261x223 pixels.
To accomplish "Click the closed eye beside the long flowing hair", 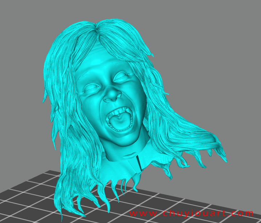I will tap(122, 76).
